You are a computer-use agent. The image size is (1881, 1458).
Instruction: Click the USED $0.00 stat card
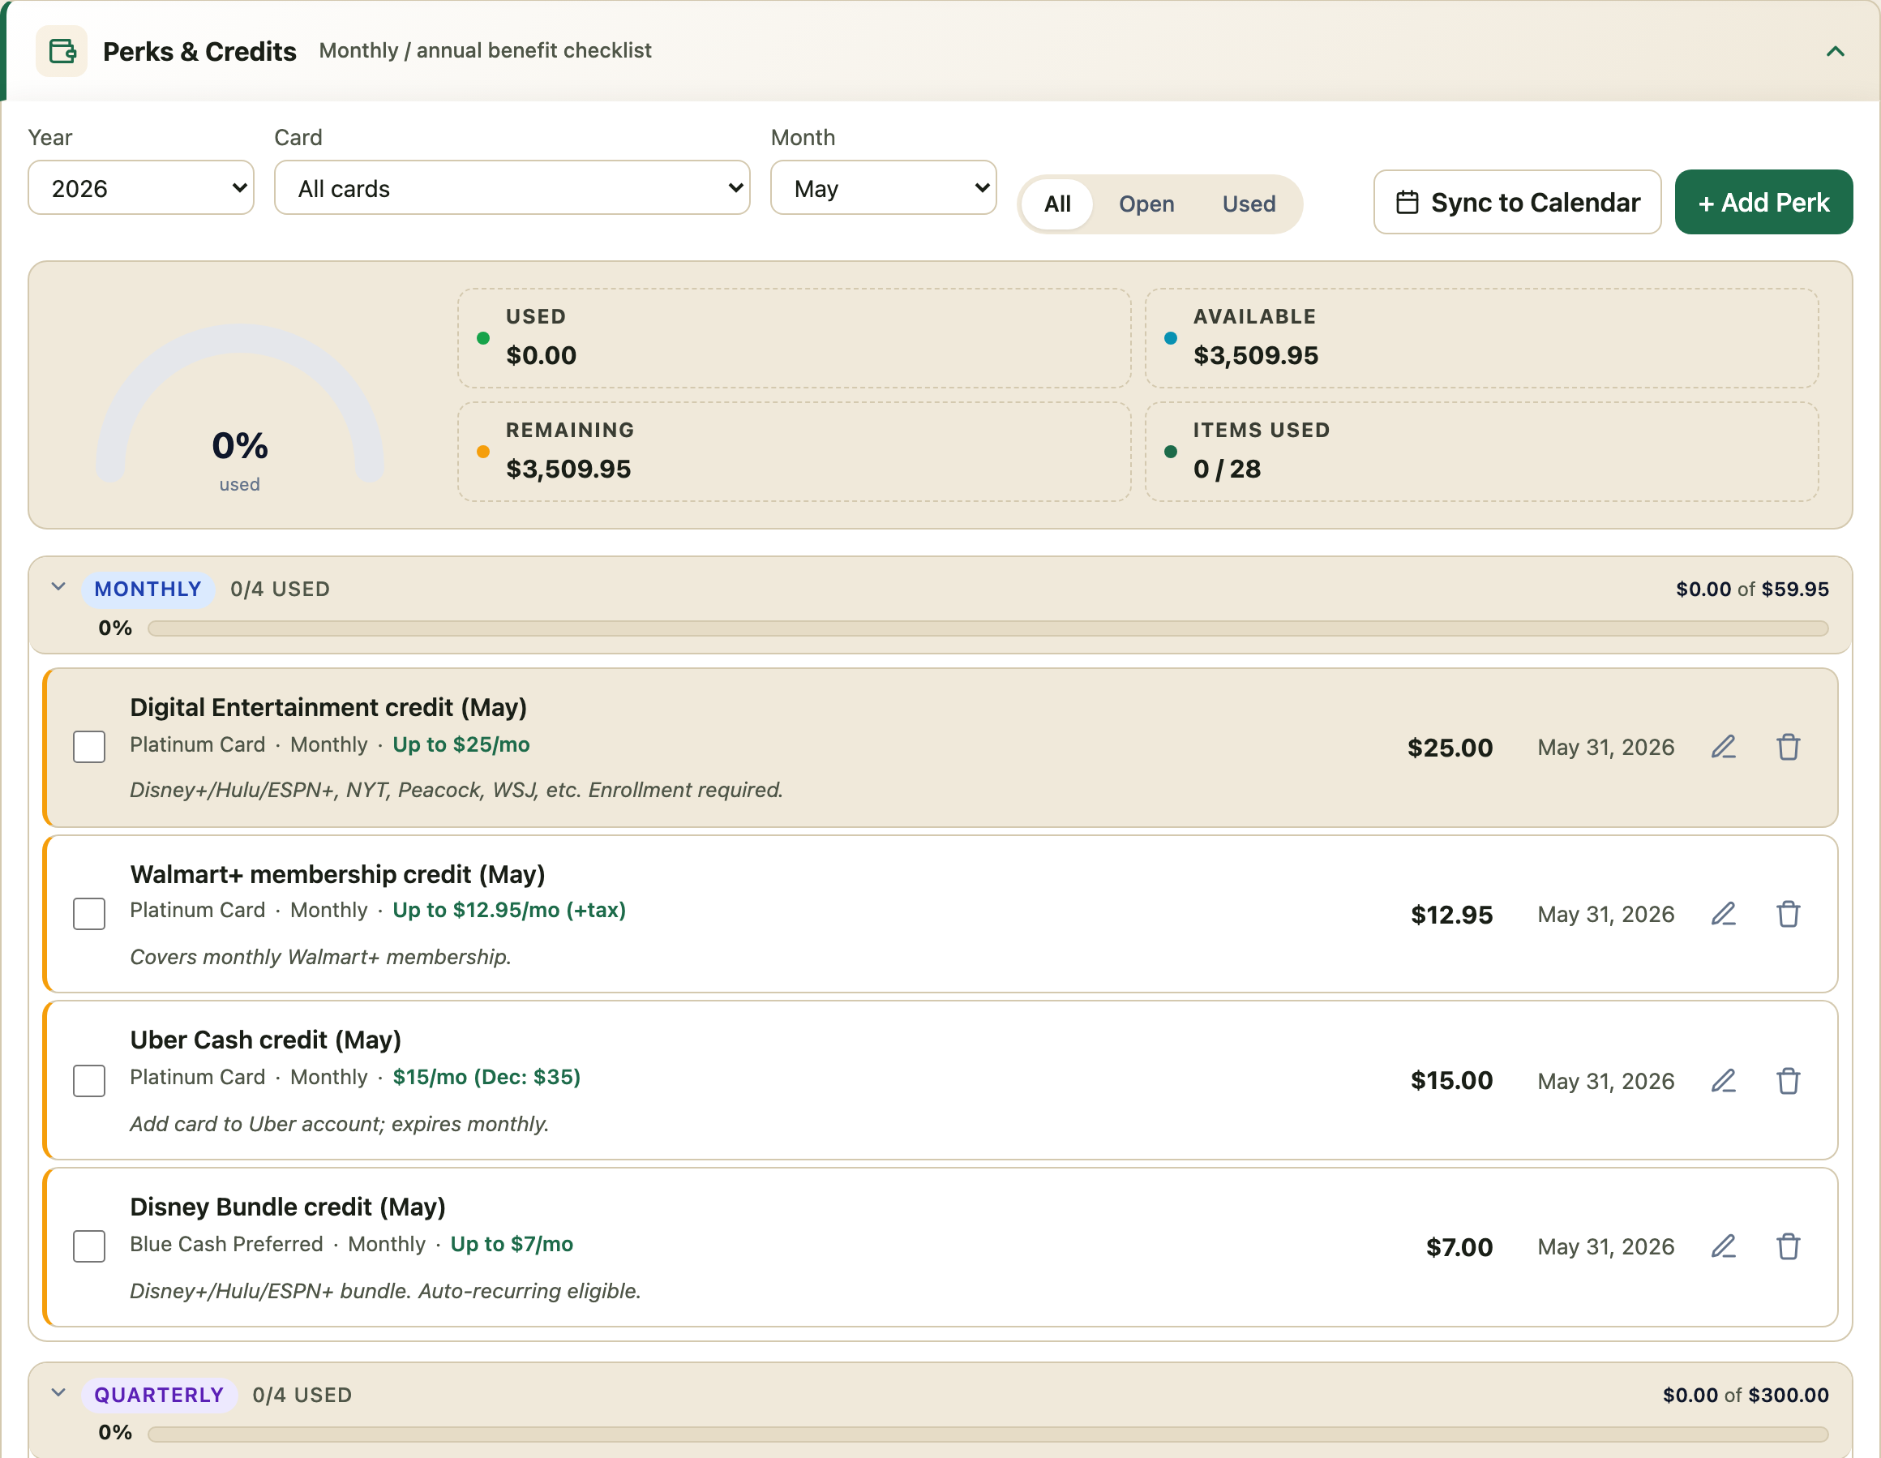pyautogui.click(x=794, y=337)
